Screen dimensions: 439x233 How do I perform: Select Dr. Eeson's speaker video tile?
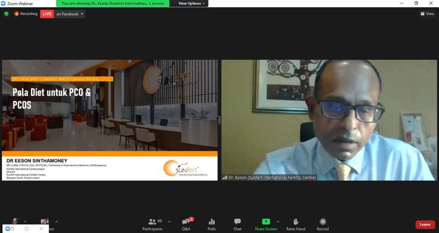coord(329,120)
